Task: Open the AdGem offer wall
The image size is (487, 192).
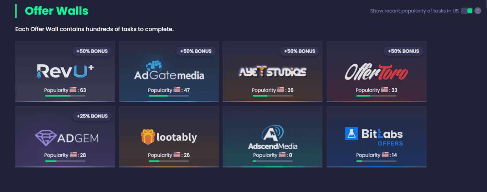Action: 65,137
